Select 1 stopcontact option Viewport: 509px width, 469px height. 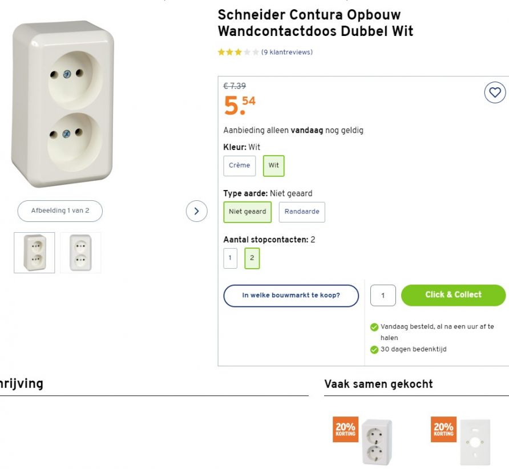[230, 258]
